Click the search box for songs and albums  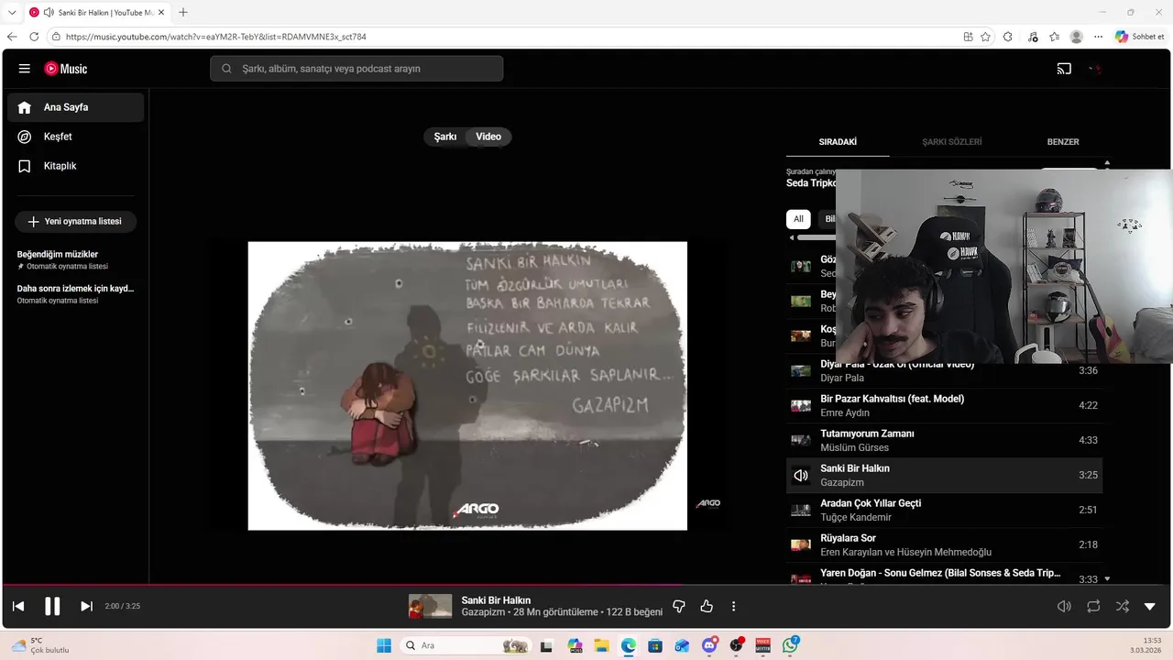(x=356, y=69)
